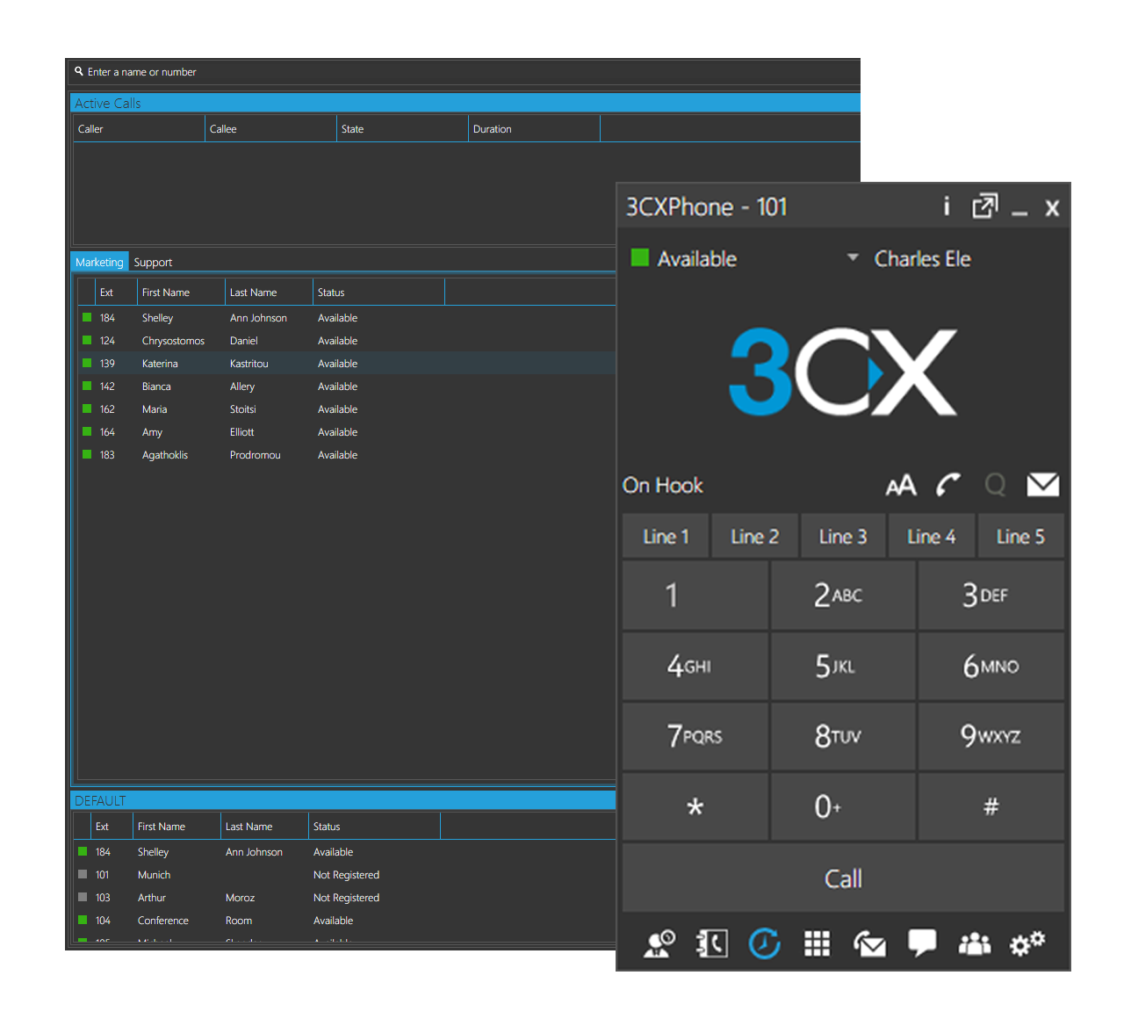Screen dimensions: 1131x1026
Task: Click the DEFAULT group header
Action: [x=342, y=800]
